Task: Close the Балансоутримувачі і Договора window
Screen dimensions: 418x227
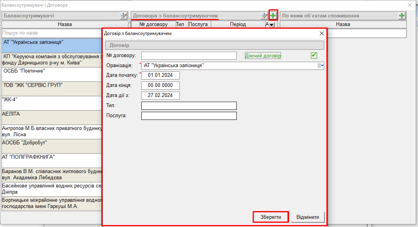Action: click(409, 5)
